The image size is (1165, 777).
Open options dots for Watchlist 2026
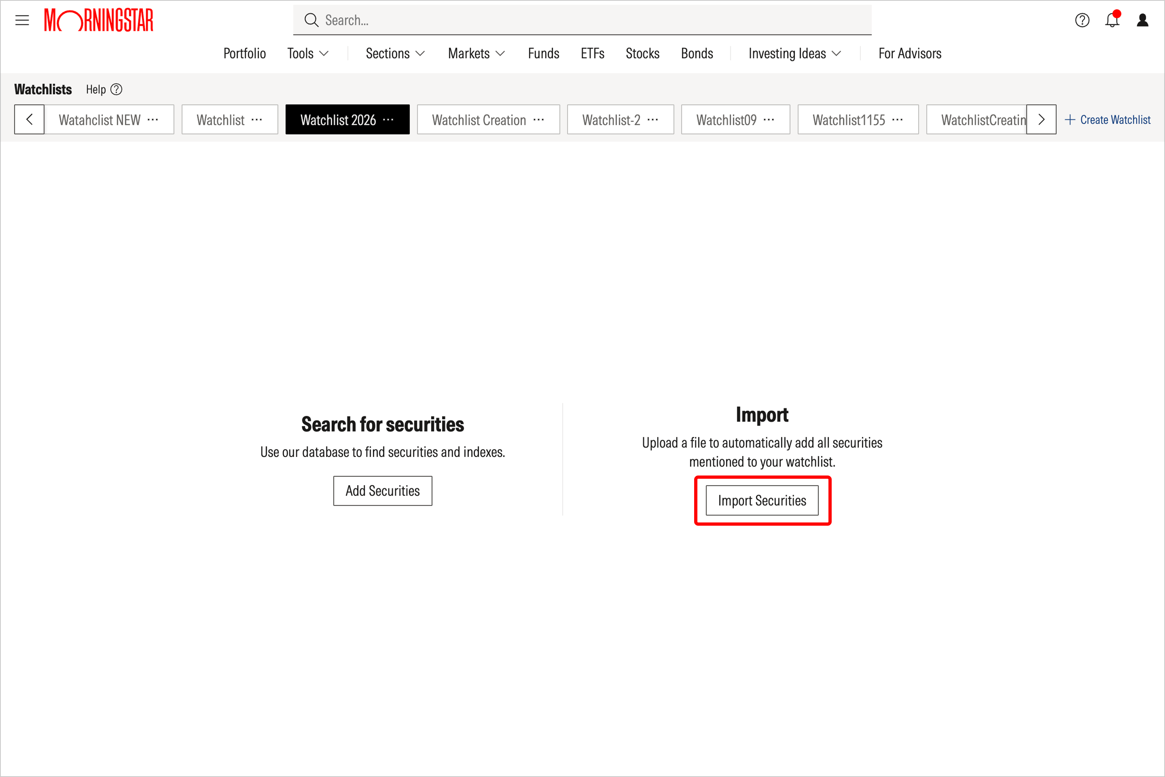(x=388, y=119)
